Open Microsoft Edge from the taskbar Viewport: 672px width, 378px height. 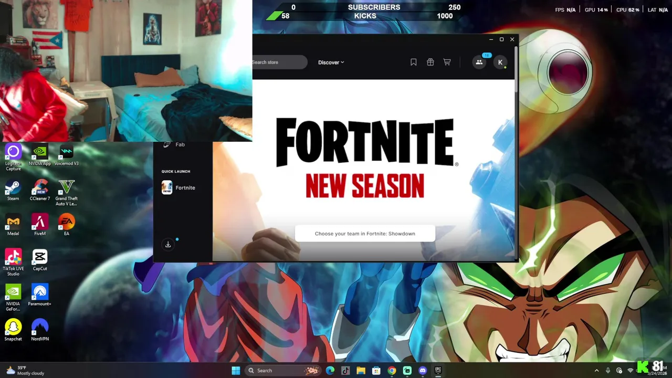330,371
